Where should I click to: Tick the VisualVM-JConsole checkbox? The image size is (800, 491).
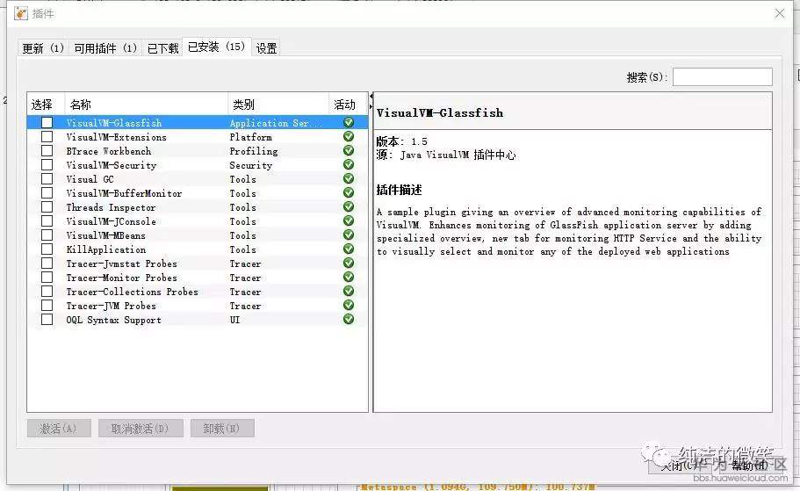tap(47, 221)
